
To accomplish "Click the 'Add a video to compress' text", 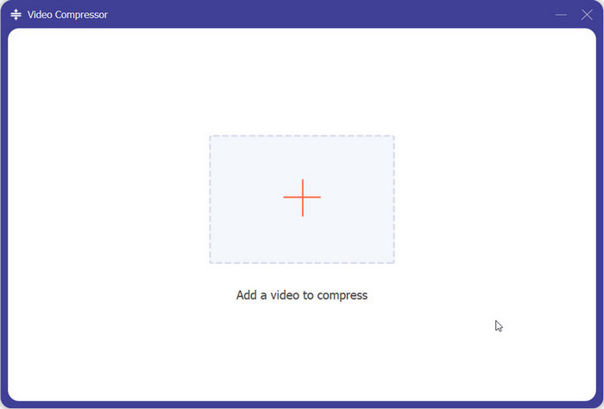I will click(302, 295).
